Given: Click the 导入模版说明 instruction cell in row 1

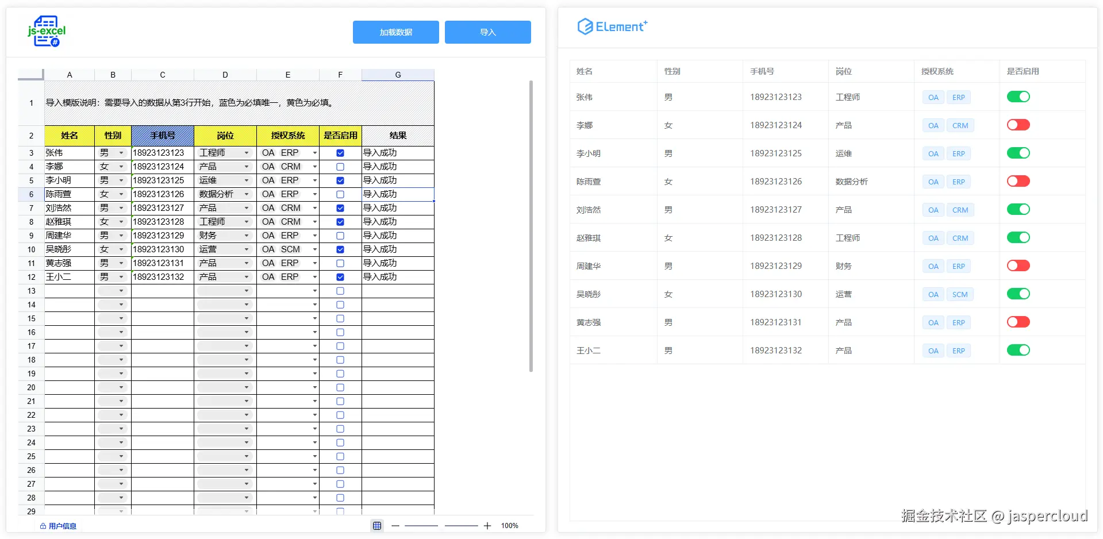Looking at the screenshot, I should [x=239, y=103].
